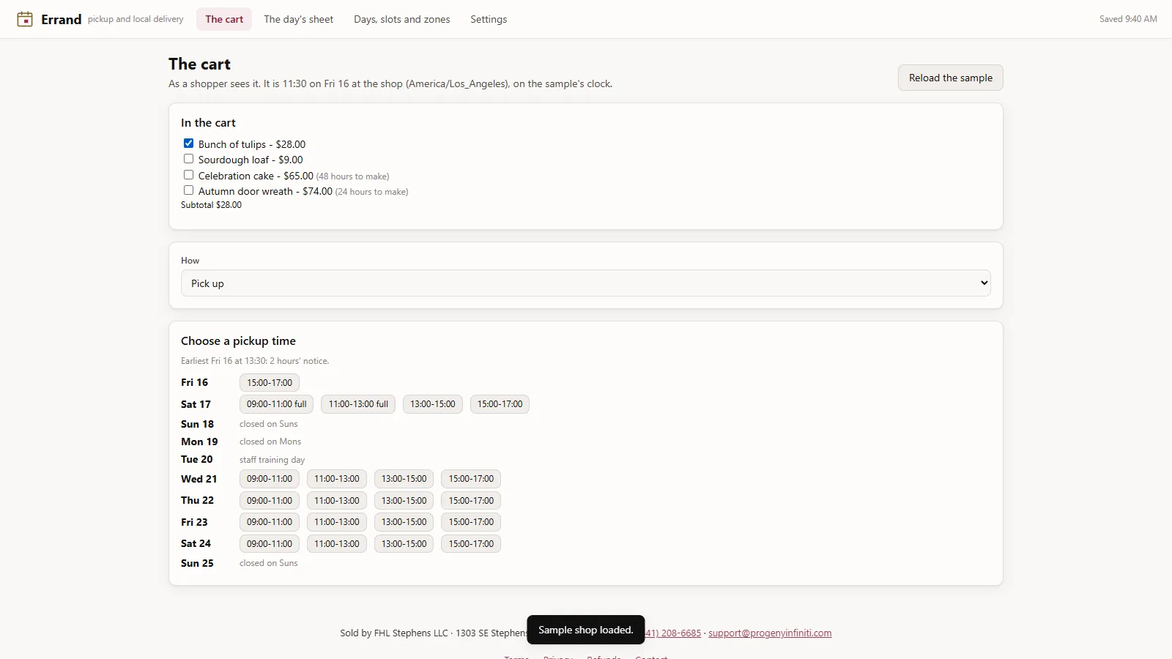
Task: Open the How dropdown showing Pick up
Action: tap(586, 283)
